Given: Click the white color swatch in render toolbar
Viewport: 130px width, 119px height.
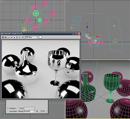Looking at the screenshot, I should point(40,37).
